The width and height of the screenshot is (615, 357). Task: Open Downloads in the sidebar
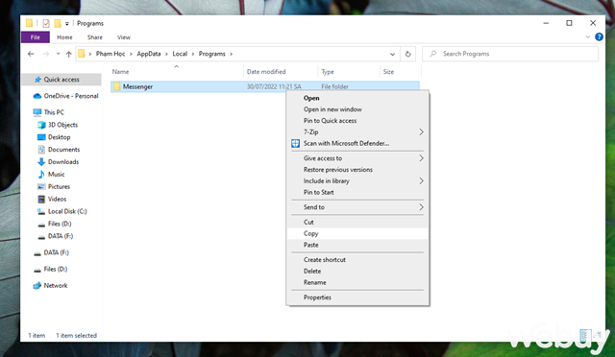point(58,162)
